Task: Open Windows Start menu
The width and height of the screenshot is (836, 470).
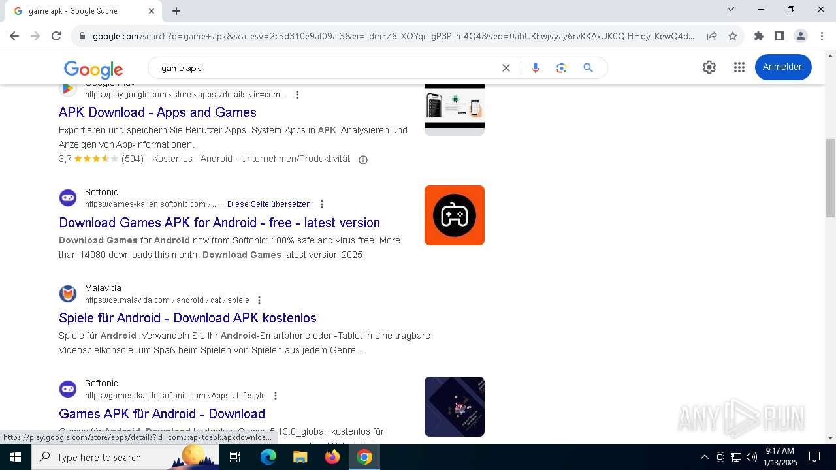Action: point(16,457)
